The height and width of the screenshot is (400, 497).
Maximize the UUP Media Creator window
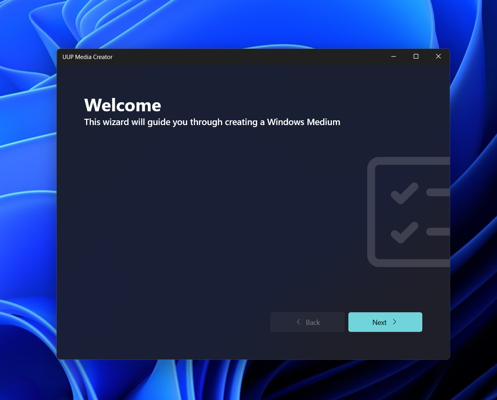pyautogui.click(x=416, y=57)
